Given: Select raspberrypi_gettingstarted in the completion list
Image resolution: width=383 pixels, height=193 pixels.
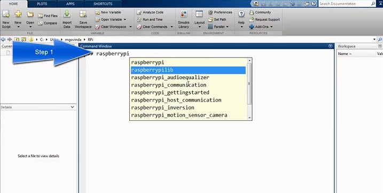Looking at the screenshot, I should click(x=188, y=92).
